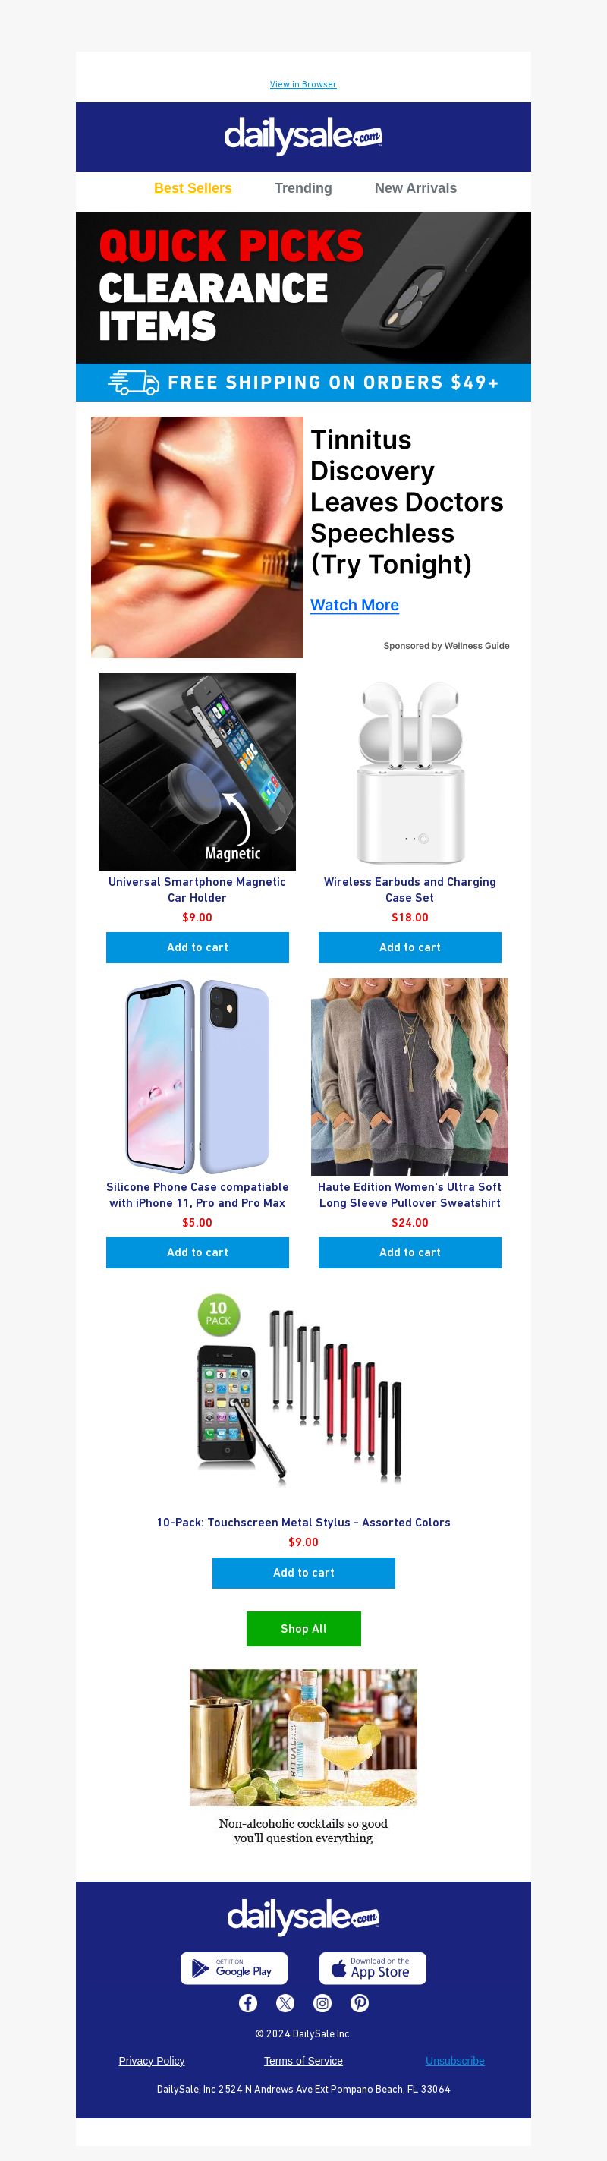Add Magnetic Car Holder to cart

197,947
